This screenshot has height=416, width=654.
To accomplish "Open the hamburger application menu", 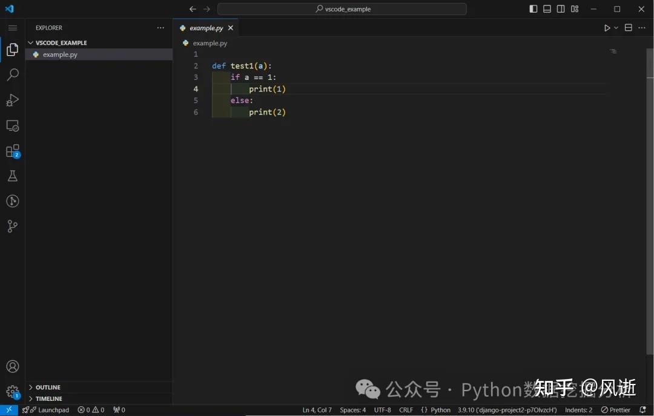I will 12,28.
